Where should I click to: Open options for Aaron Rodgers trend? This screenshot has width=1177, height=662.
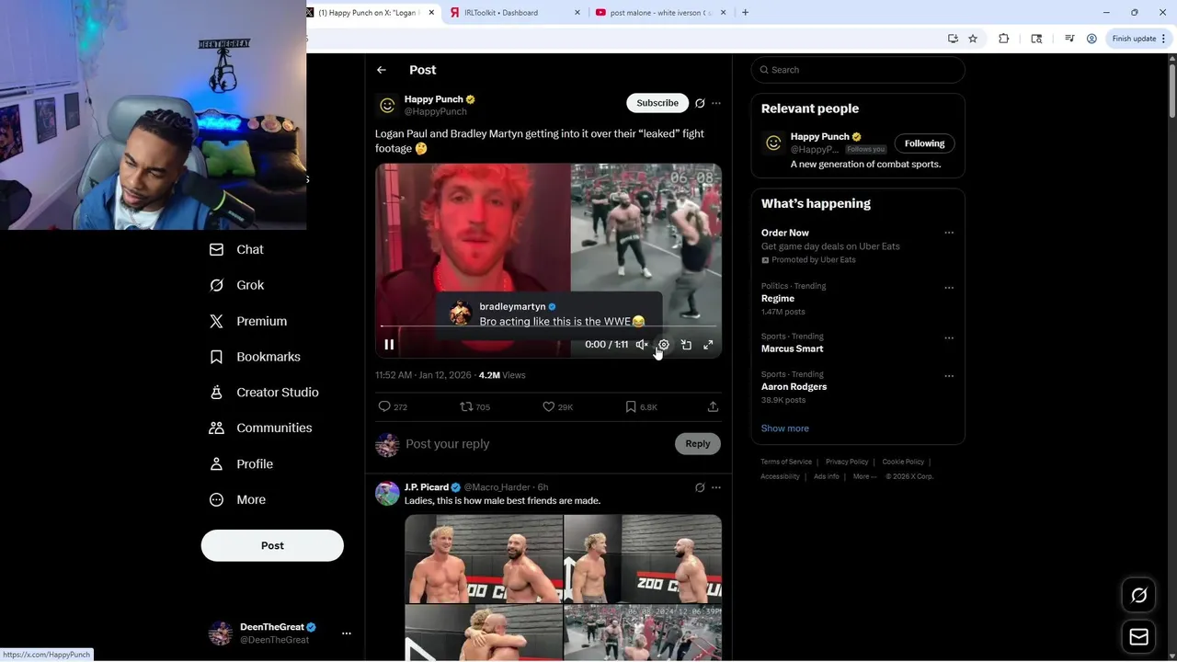949,375
